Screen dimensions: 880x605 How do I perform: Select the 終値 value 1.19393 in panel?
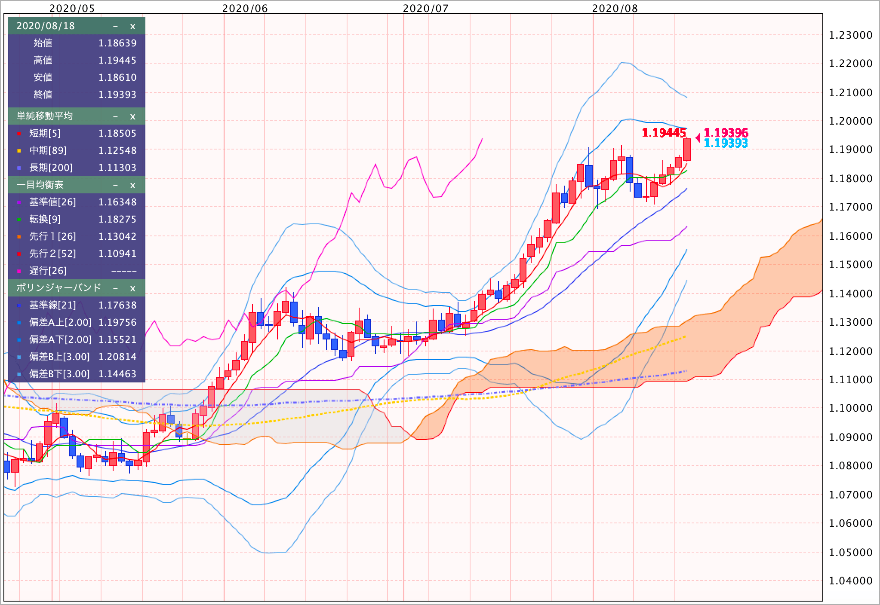pos(117,95)
